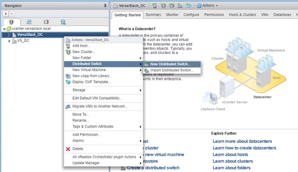
Task: Pin the Navigator panel
Action: (x=105, y=6)
